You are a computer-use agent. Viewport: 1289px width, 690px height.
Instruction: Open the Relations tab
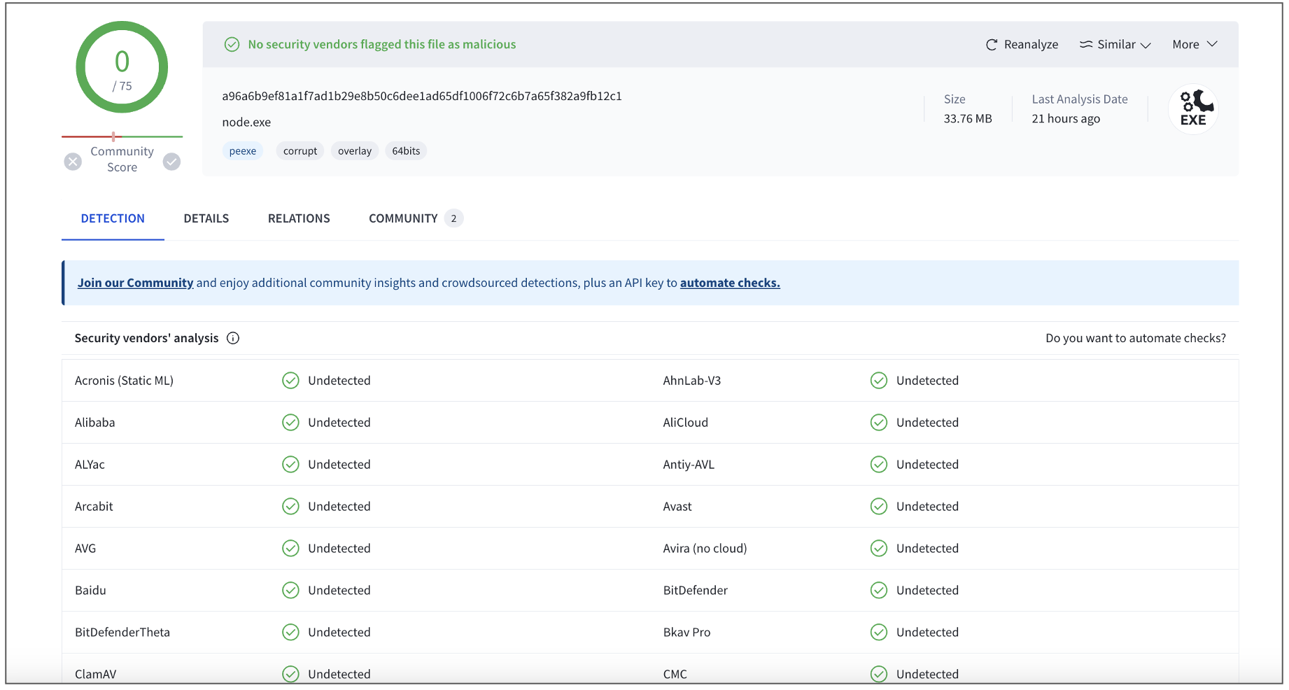[299, 218]
